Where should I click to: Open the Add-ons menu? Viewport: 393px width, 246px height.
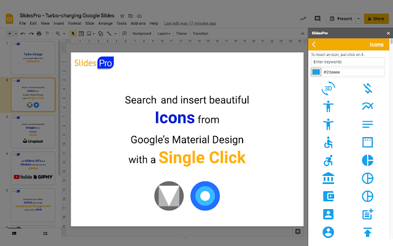(138, 23)
